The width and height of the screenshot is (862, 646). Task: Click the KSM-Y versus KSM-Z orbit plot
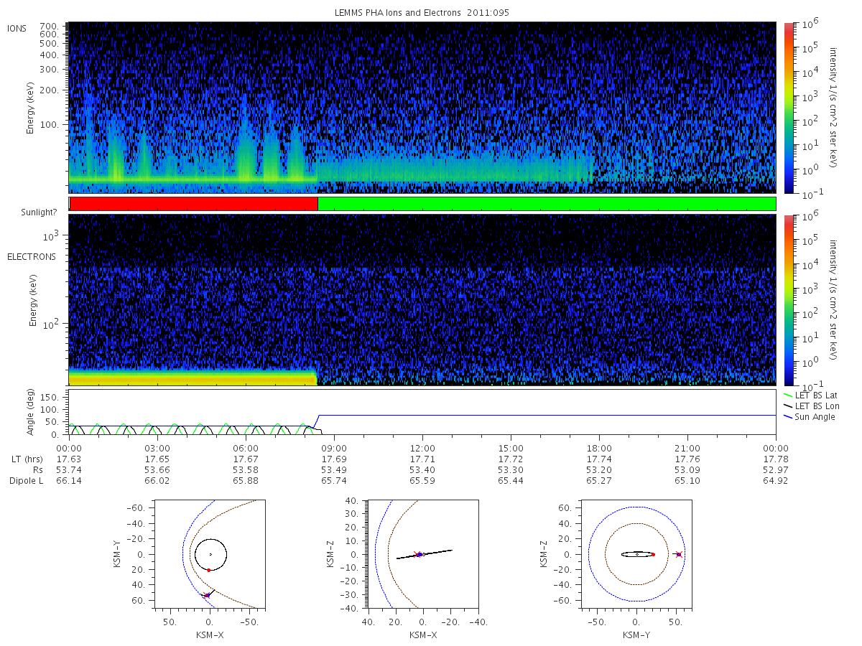[637, 556]
